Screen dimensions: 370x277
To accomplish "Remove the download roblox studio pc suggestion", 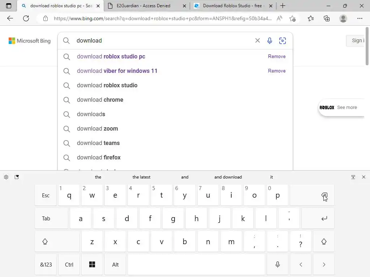I will click(x=276, y=57).
